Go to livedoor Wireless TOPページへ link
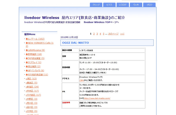 click(x=101, y=22)
